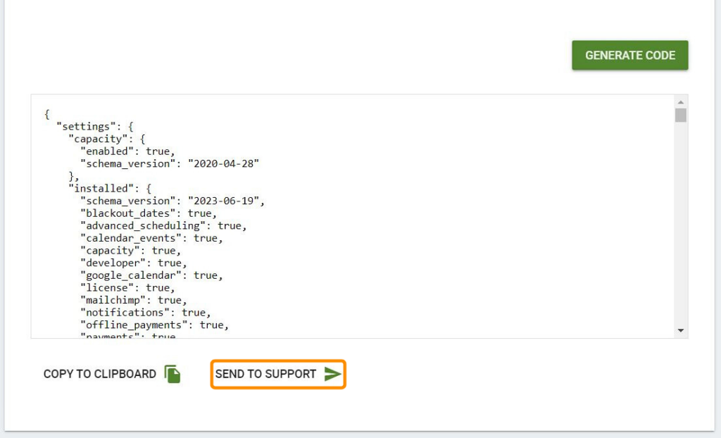Click the "notifications": true line
721x438 pixels.
[x=146, y=313]
